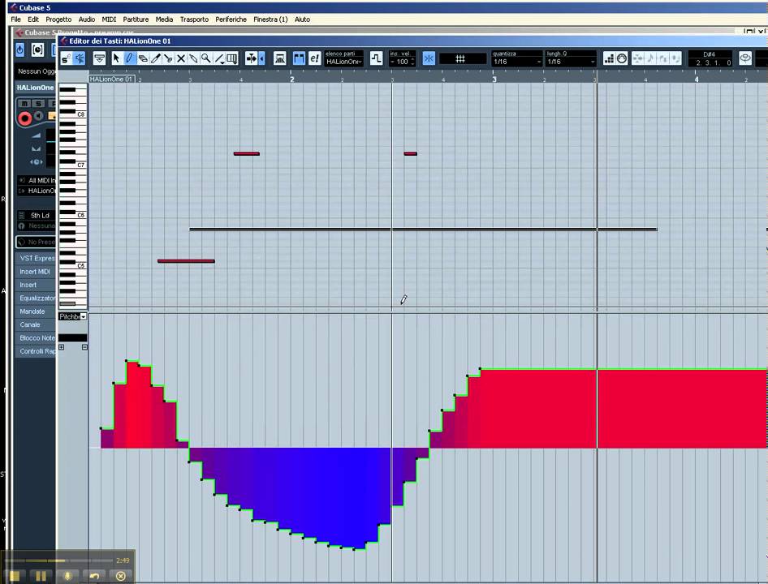Click the Record Pitch note icon
Viewport: 768px width, 584px height.
pyautogui.click(x=650, y=58)
